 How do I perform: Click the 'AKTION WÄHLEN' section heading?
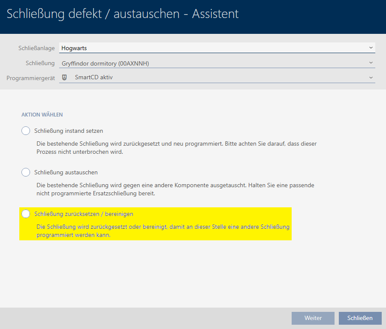[x=42, y=115]
